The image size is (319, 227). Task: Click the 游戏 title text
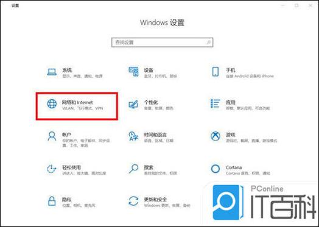(231, 134)
